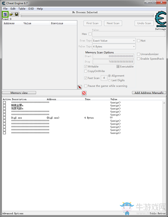The height and width of the screenshot is (217, 168).
Task: Open the D3D menu
Action: (31, 9)
